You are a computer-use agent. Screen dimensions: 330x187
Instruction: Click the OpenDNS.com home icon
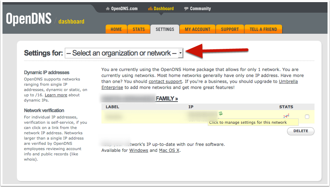pyautogui.click(x=108, y=9)
